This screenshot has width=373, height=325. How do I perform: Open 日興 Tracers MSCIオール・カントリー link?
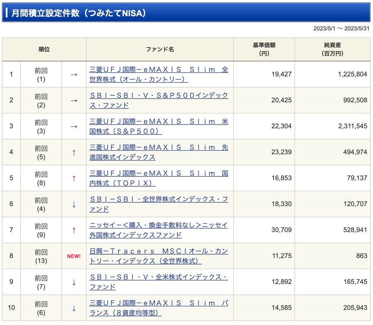point(159,256)
